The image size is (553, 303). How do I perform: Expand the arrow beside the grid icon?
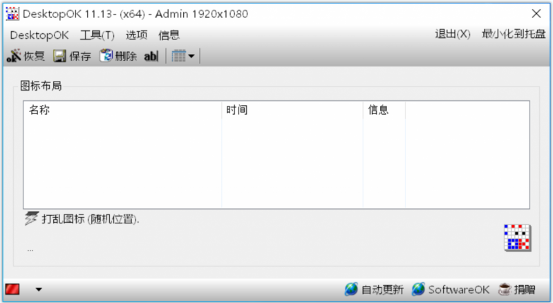pos(191,56)
